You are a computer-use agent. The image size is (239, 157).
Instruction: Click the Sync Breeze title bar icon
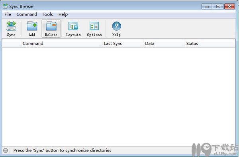pos(5,6)
